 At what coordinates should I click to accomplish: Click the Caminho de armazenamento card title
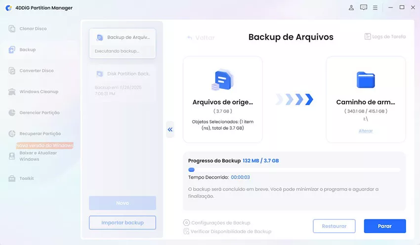click(x=366, y=102)
